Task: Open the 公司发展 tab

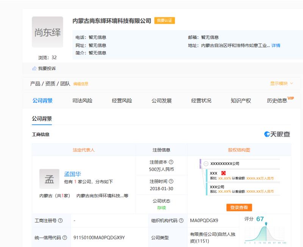Action: 162,100
